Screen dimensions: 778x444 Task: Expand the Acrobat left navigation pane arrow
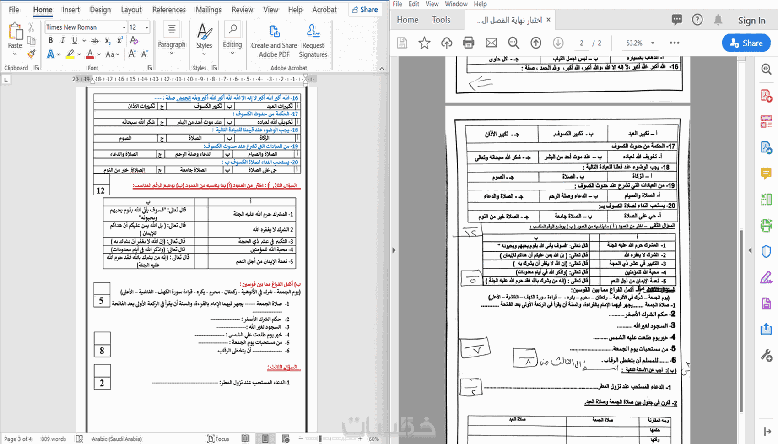tap(394, 250)
